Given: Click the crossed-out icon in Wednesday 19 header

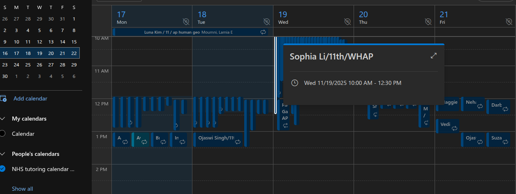Looking at the screenshot, I should click(347, 22).
